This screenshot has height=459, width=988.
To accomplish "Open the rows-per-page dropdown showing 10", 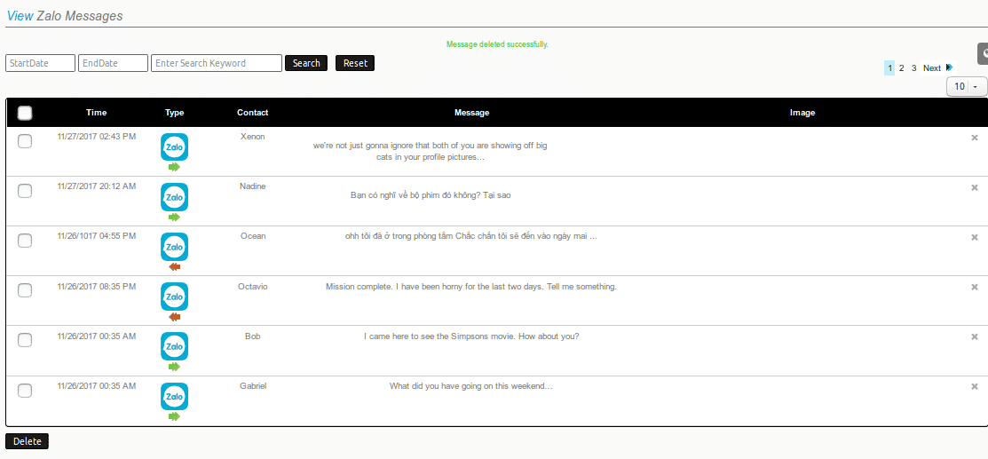I will click(967, 86).
